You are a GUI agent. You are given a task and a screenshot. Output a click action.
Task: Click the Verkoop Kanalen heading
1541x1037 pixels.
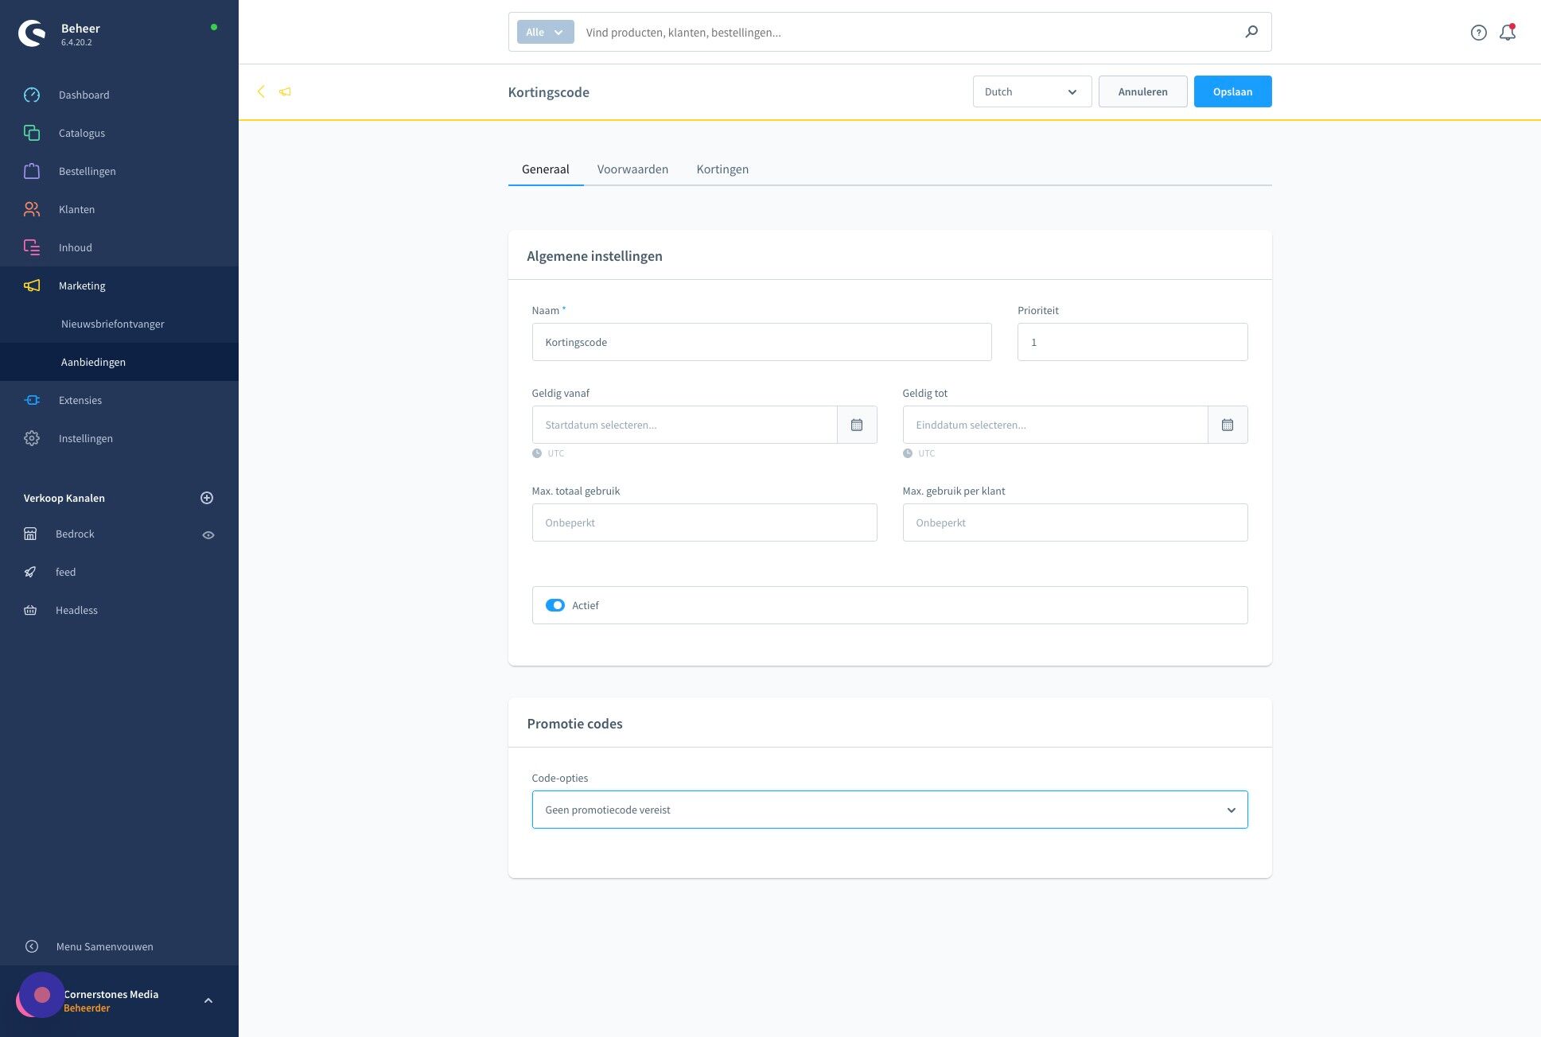pyautogui.click(x=64, y=498)
